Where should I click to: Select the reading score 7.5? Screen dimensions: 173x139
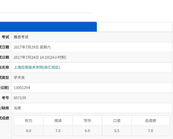pyautogui.click(x=58, y=131)
